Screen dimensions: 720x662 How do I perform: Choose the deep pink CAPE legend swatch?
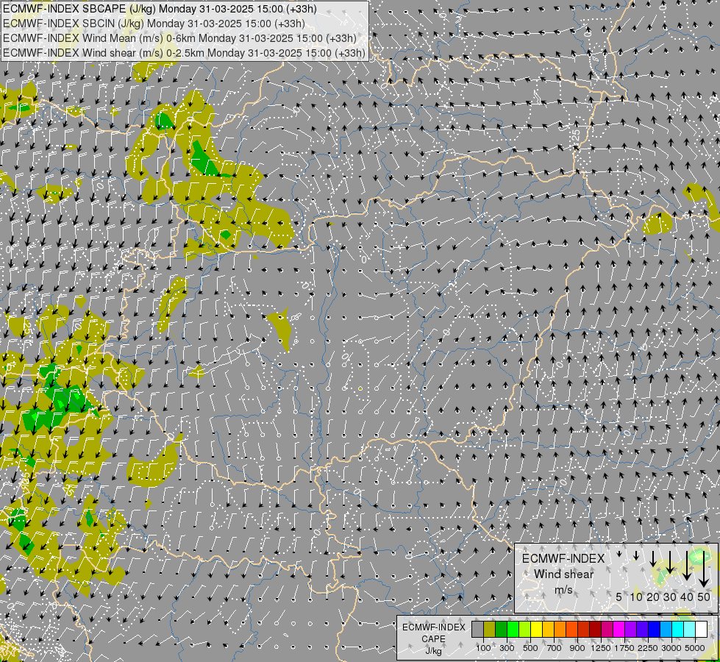click(607, 630)
